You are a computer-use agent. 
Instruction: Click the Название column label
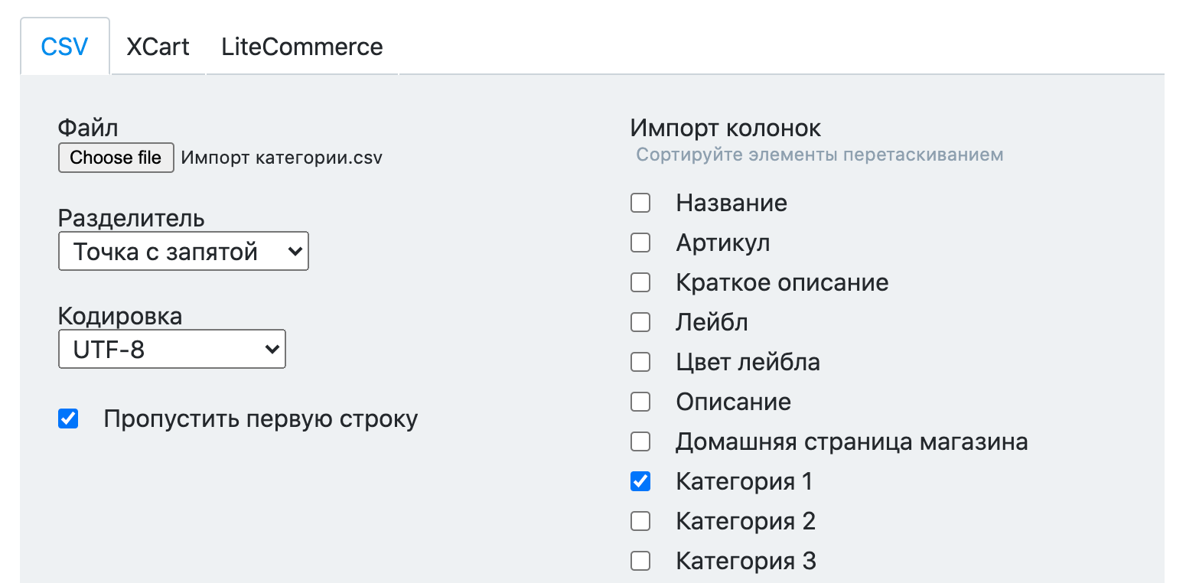[x=731, y=203]
